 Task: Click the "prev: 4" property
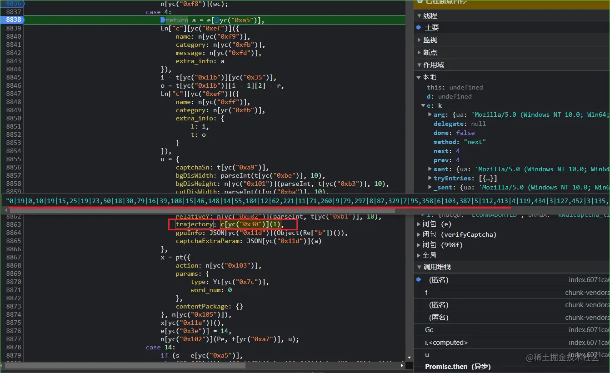(x=446, y=160)
